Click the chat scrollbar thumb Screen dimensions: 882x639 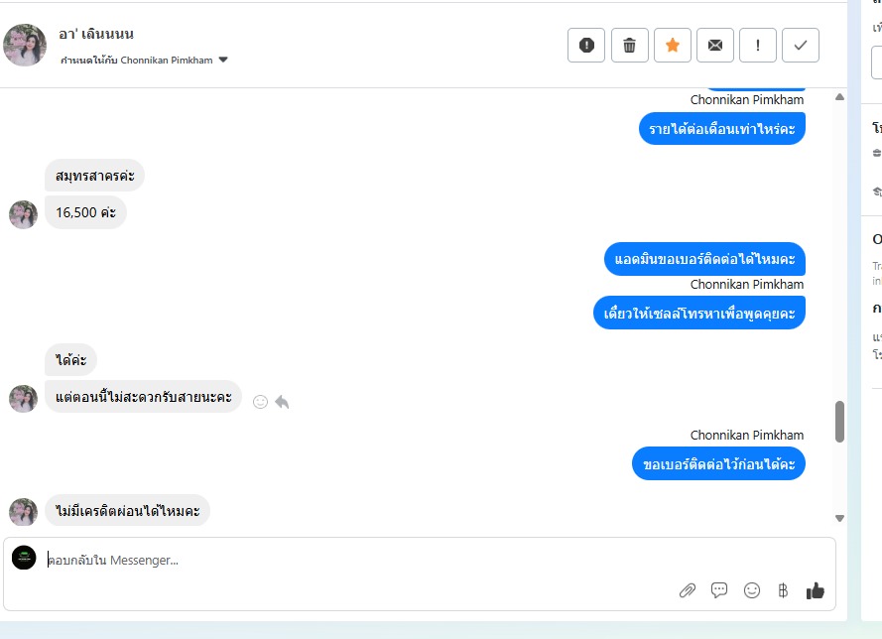tap(839, 422)
